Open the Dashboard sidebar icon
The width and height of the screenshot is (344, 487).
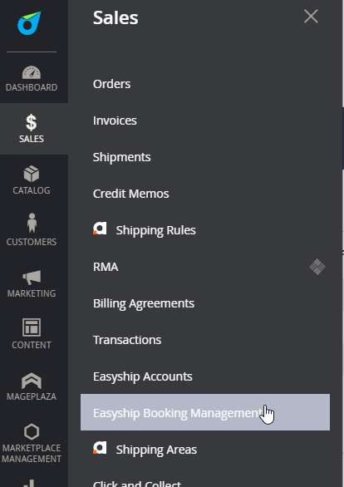click(32, 72)
